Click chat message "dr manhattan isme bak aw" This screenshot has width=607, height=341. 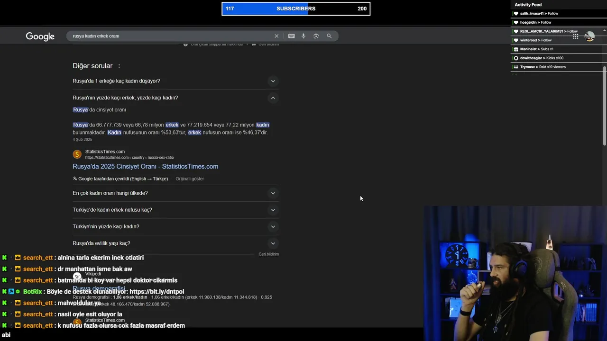coord(95,269)
